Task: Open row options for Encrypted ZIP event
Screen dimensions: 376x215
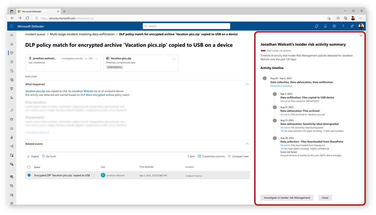Action: click(x=94, y=175)
